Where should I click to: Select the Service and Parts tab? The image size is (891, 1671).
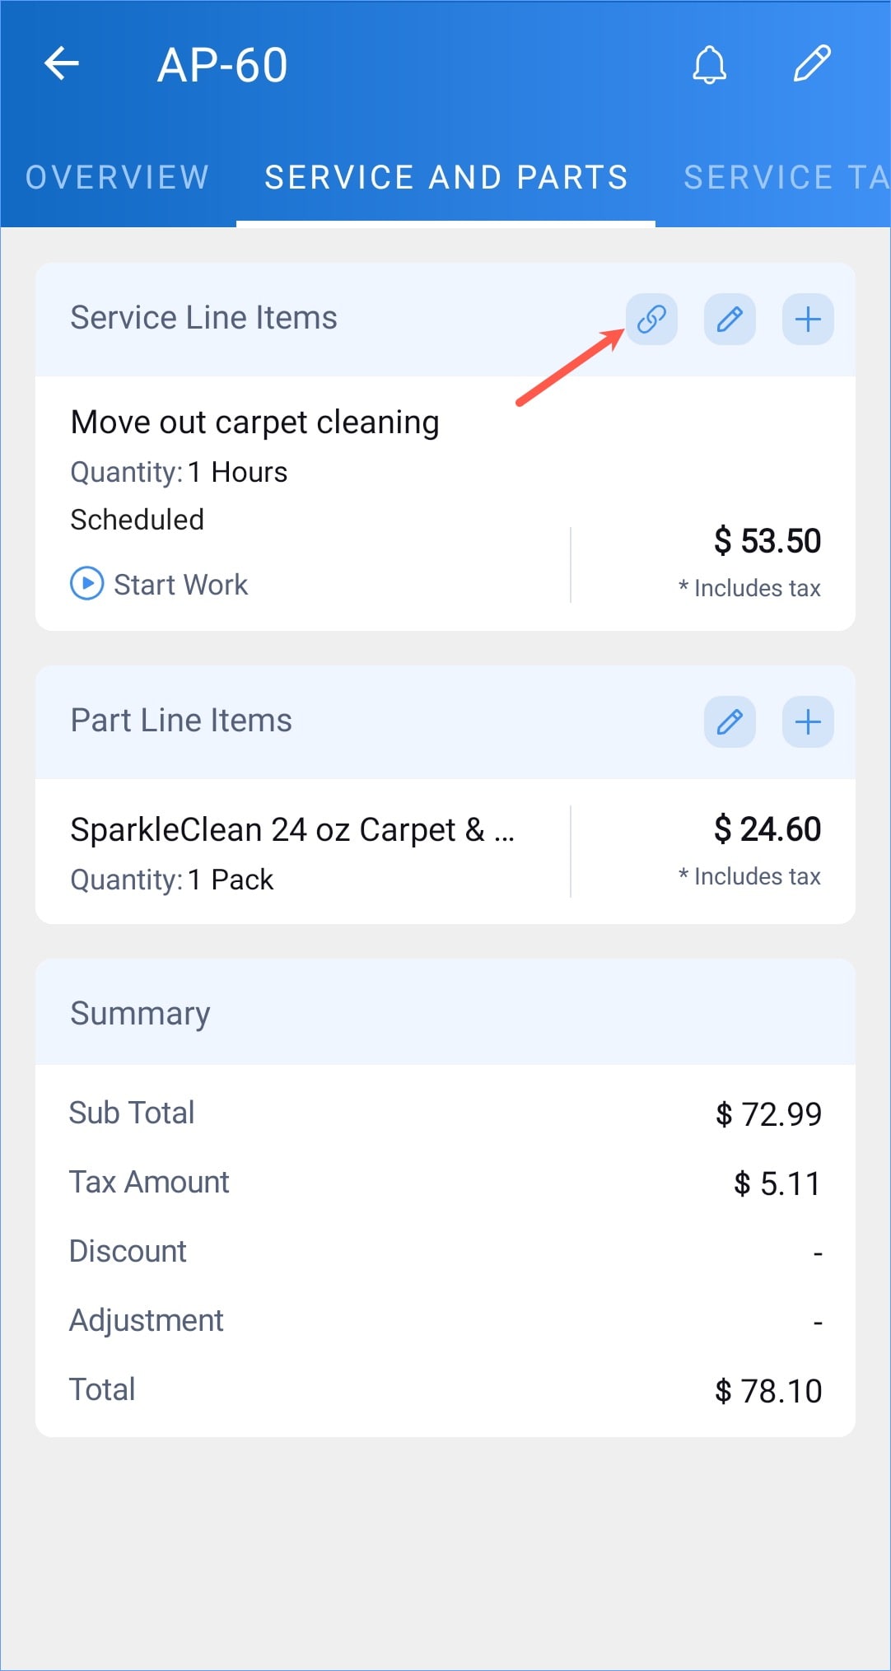coord(446,177)
